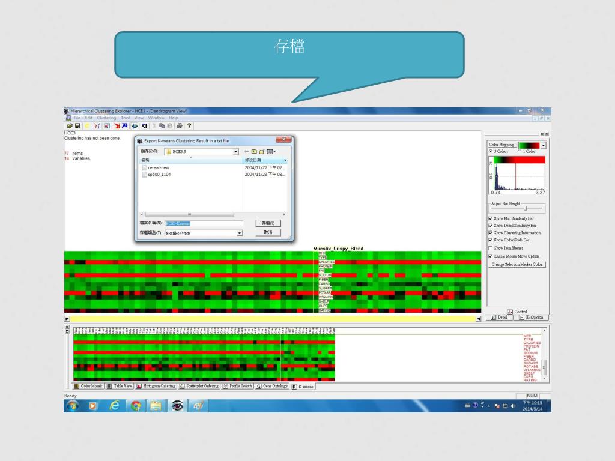Switch to the Histogram Ordering tab
Screen dimensions: 615x461
pyautogui.click(x=156, y=386)
